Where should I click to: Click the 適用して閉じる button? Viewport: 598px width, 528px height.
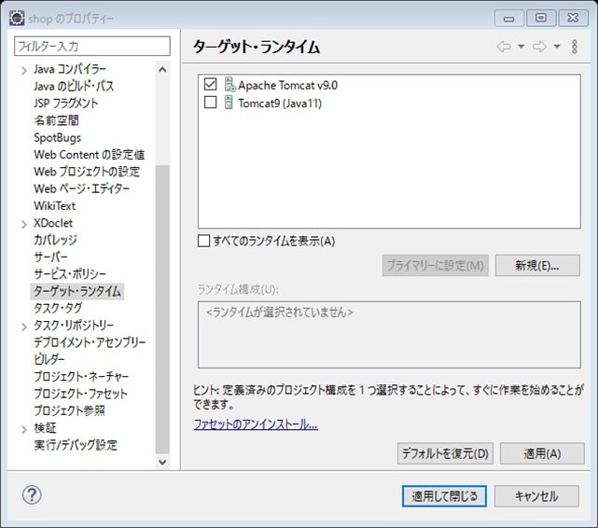coord(444,496)
